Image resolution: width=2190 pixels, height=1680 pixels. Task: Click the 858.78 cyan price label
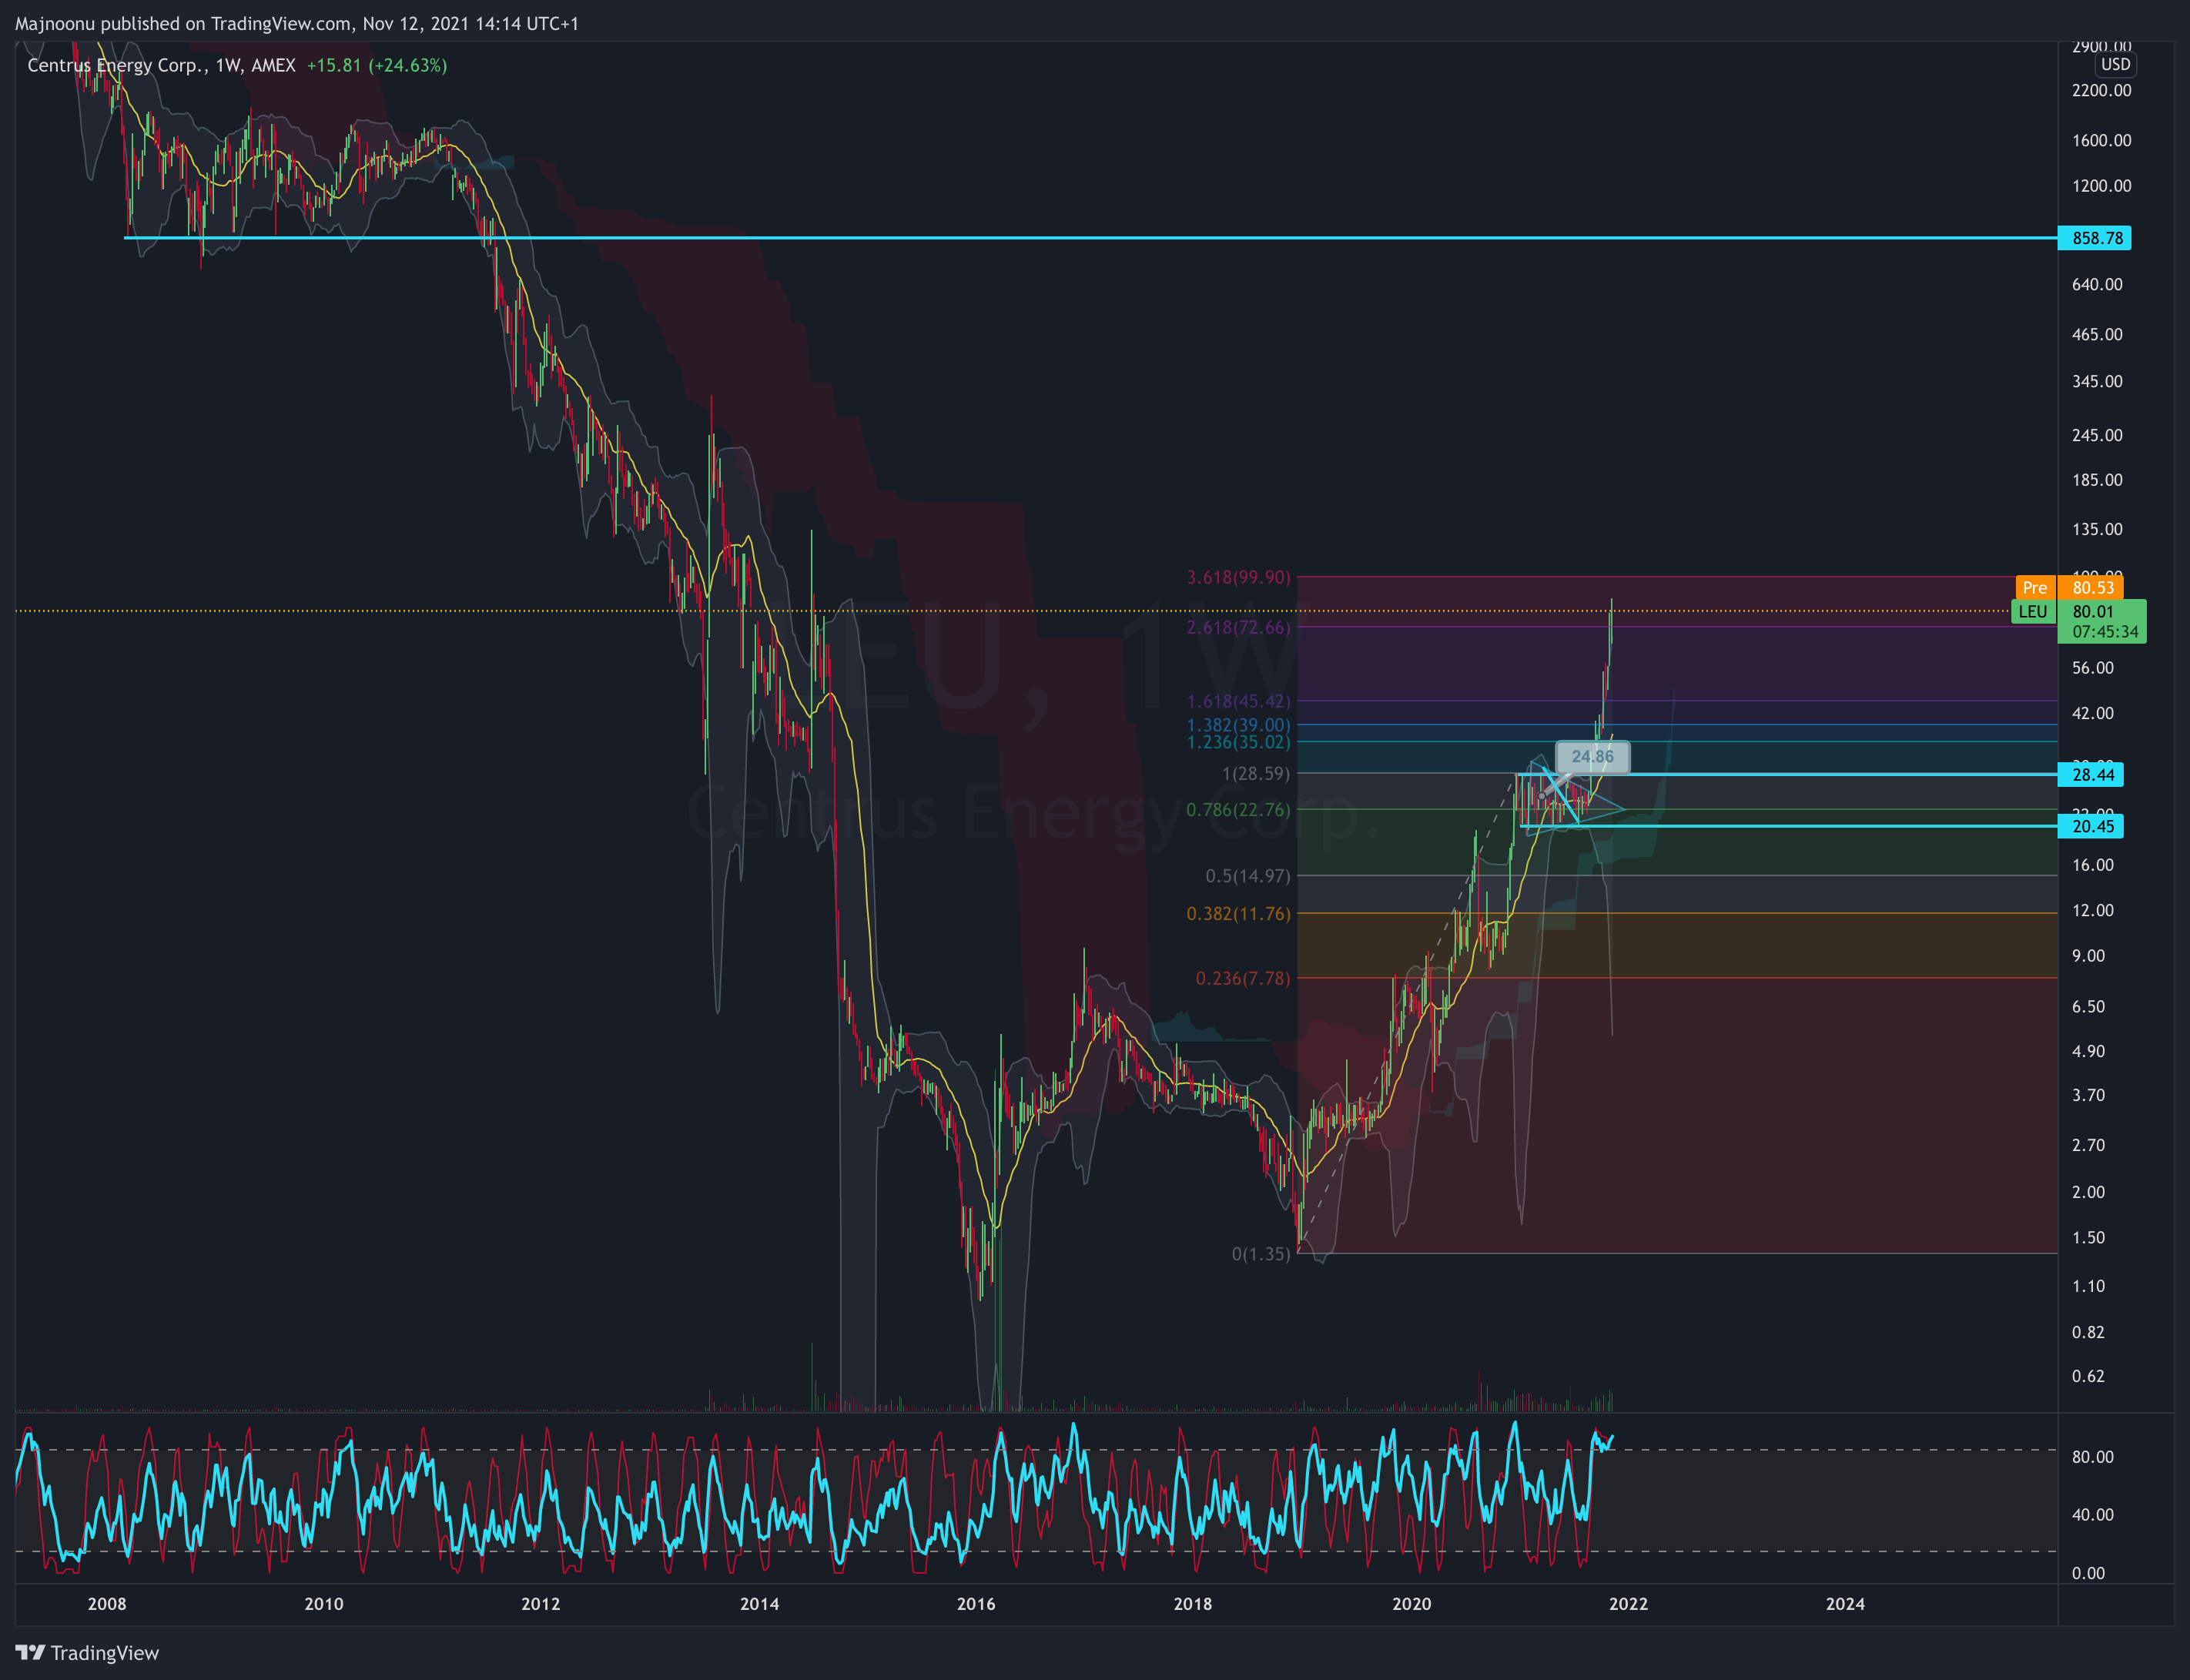(x=2094, y=238)
